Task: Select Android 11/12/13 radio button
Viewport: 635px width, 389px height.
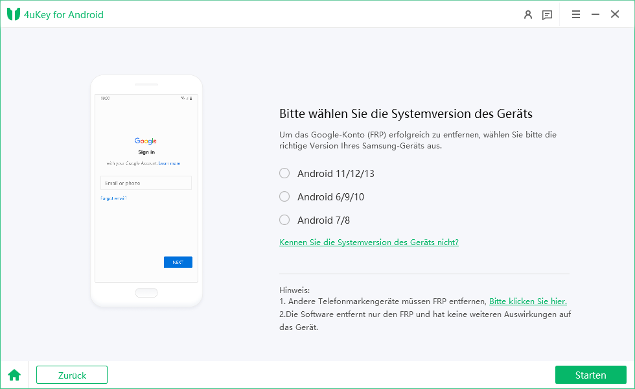Action: (284, 174)
